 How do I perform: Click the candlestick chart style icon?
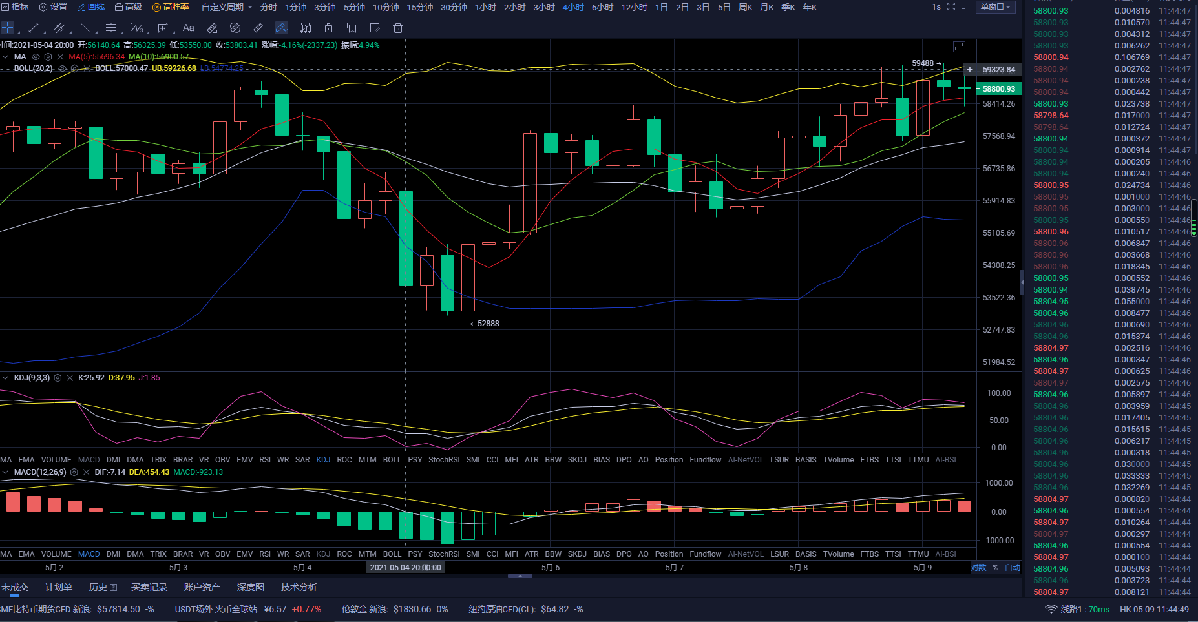[306, 28]
